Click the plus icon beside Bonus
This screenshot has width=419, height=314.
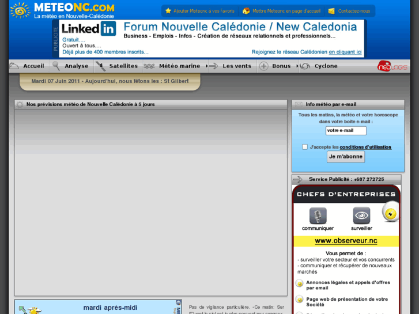pos(263,66)
